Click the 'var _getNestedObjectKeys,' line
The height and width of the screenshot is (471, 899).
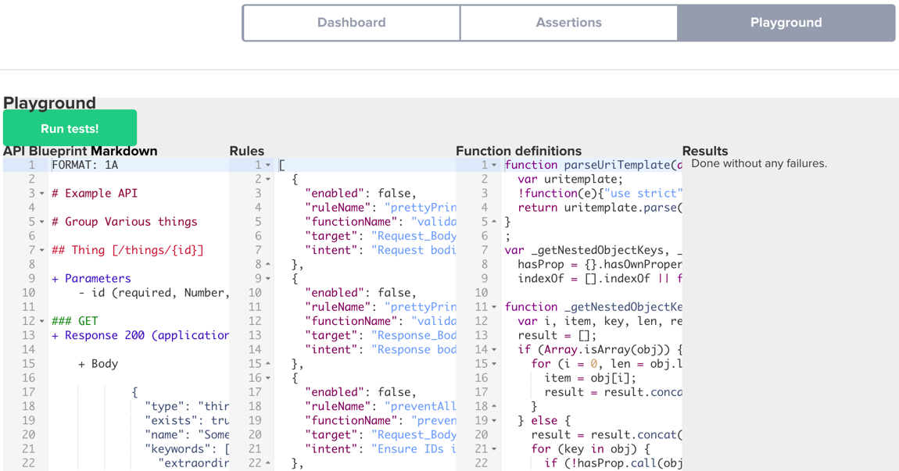tap(593, 251)
